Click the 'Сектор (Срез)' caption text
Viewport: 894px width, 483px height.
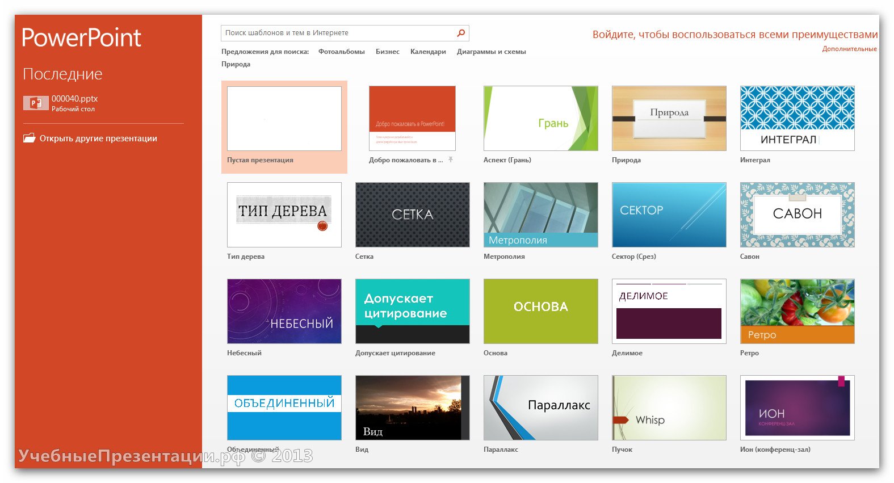(x=634, y=257)
